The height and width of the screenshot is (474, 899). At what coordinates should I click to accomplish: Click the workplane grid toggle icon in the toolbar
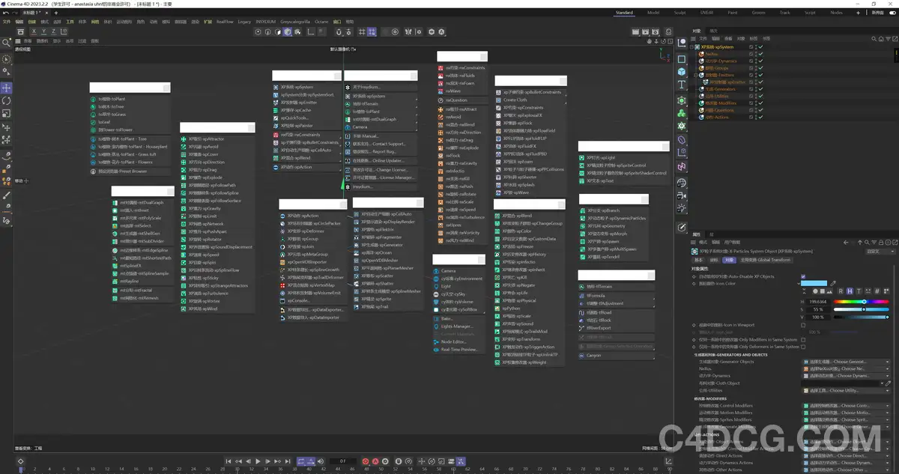(363, 31)
